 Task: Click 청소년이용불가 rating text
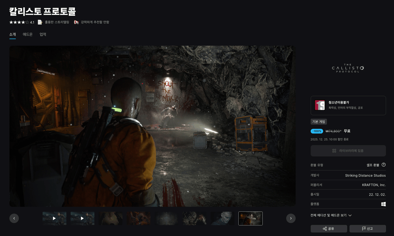click(339, 103)
